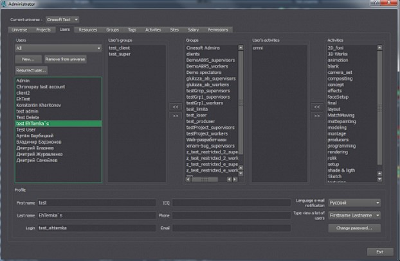Select user EhTest
The height and width of the screenshot is (261, 400).
58,99
